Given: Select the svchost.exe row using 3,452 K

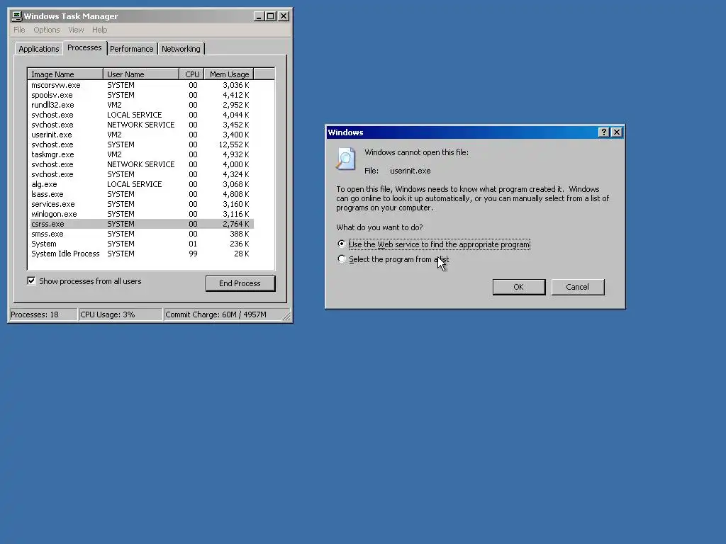Looking at the screenshot, I should click(x=140, y=125).
